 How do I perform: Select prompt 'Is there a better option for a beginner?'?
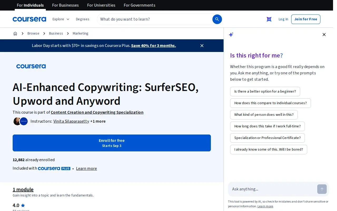[x=265, y=92]
